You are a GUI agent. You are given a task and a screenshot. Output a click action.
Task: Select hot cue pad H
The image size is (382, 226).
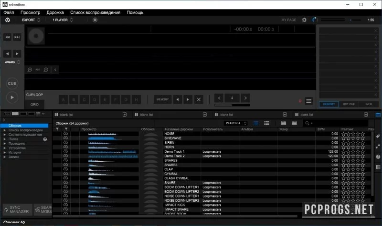(x=136, y=99)
